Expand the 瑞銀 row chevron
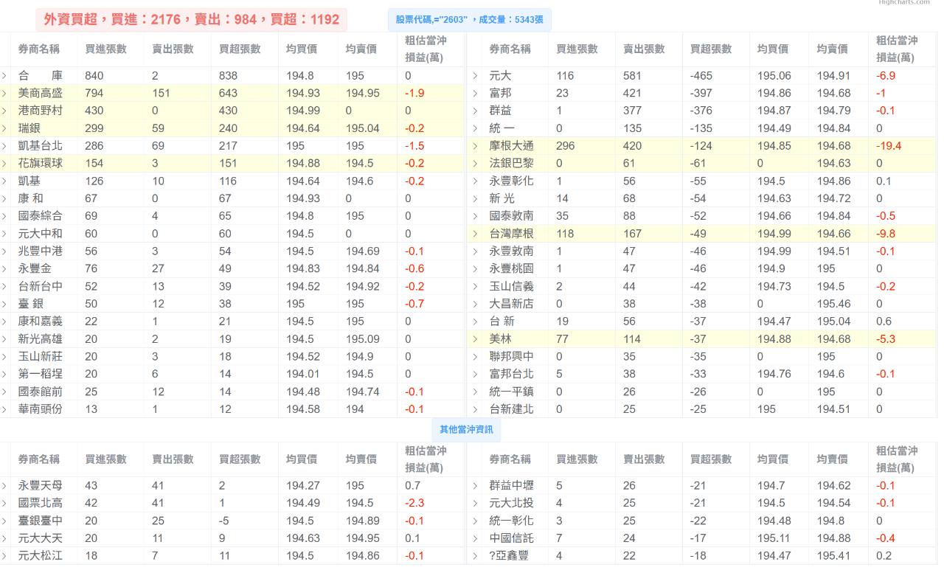This screenshot has width=944, height=570. 4,128
